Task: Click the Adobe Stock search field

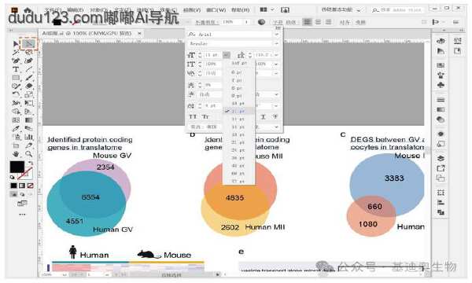Action: (x=397, y=10)
